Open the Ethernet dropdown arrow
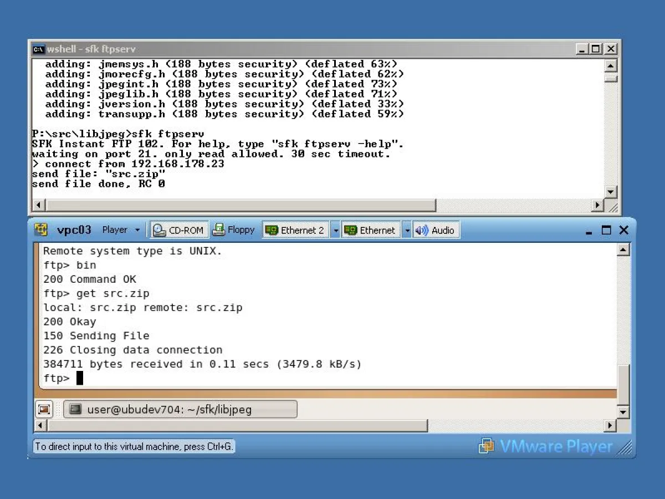Viewport: 665px width, 499px height. tap(407, 230)
